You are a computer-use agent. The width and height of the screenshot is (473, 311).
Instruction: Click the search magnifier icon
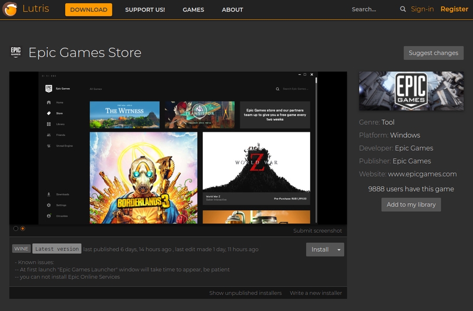(403, 9)
